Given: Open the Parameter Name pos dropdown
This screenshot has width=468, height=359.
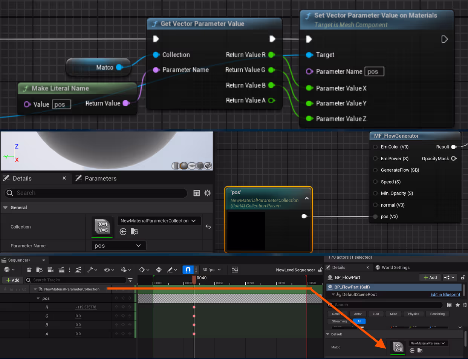Looking at the screenshot, I should [x=119, y=245].
